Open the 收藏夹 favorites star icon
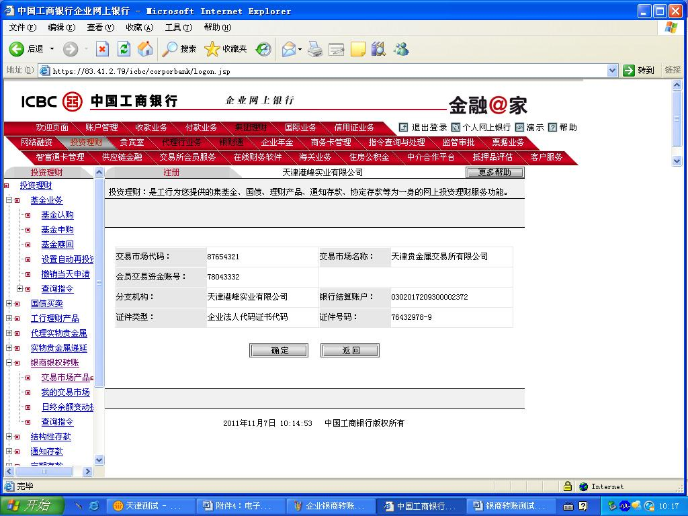688x516 pixels. 212,48
